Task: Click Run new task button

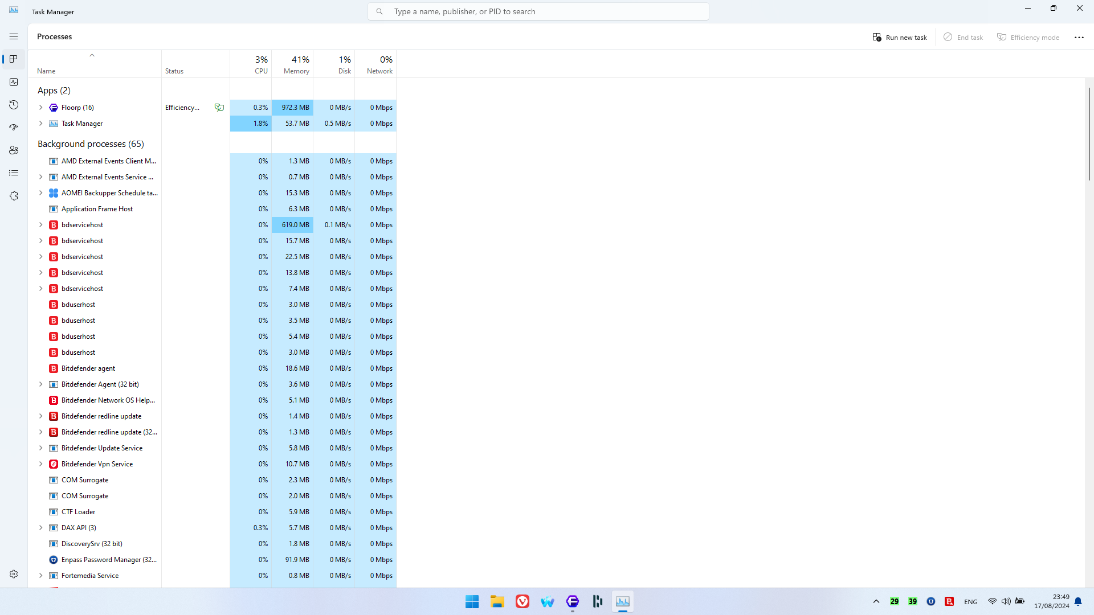Action: 900,38
